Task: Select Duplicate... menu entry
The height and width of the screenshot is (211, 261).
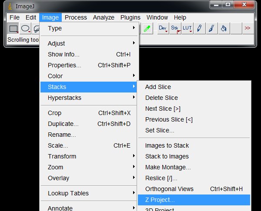Action: tap(89, 124)
